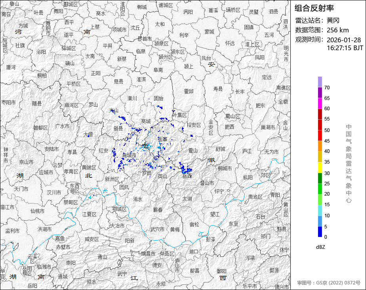
Task: Click the '江夏区' label
Action: pos(89,214)
